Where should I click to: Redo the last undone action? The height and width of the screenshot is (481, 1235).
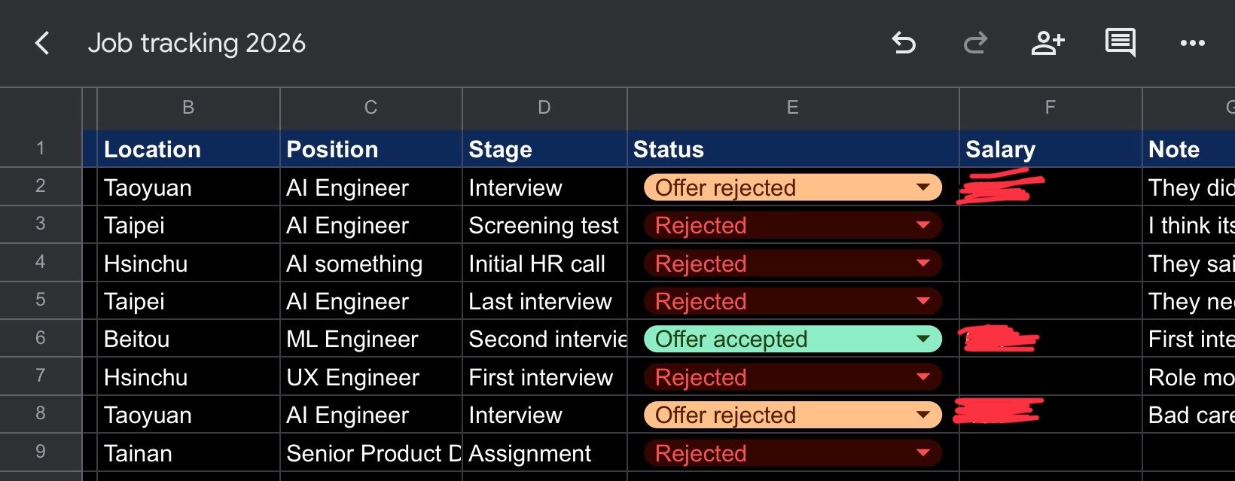(975, 43)
